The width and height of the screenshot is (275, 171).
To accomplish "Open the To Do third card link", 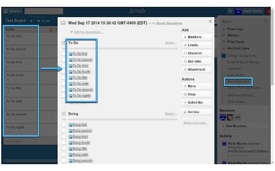I will click(x=80, y=66).
